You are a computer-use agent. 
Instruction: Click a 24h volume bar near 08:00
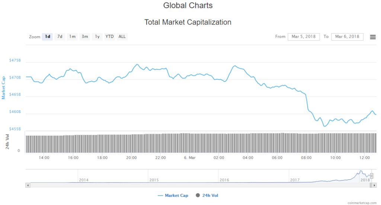pyautogui.click(x=306, y=143)
